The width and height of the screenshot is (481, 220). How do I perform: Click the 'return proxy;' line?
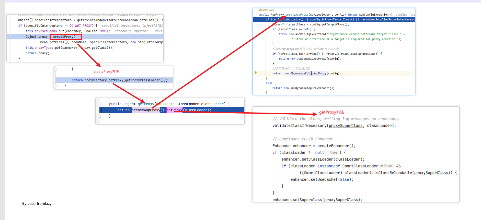tap(37, 53)
